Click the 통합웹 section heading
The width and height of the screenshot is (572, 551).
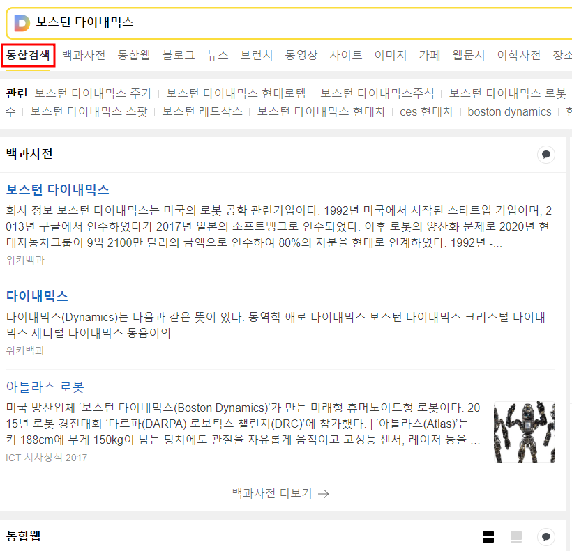click(x=23, y=536)
